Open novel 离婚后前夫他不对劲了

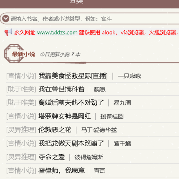tap(71, 103)
